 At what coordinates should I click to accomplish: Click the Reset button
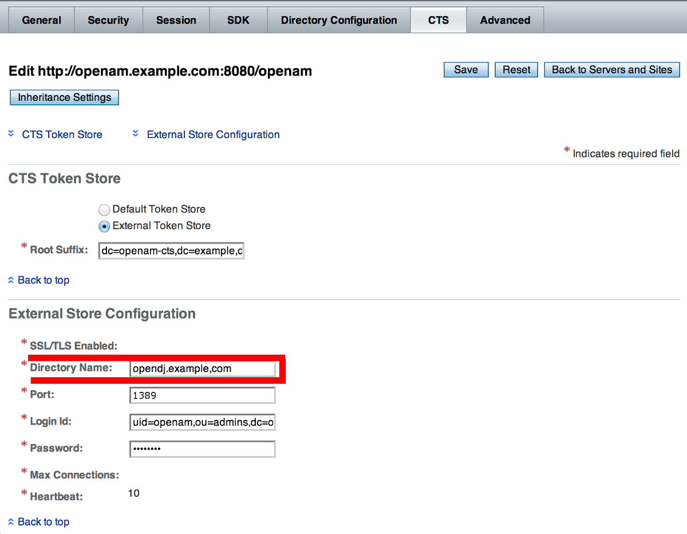point(516,70)
